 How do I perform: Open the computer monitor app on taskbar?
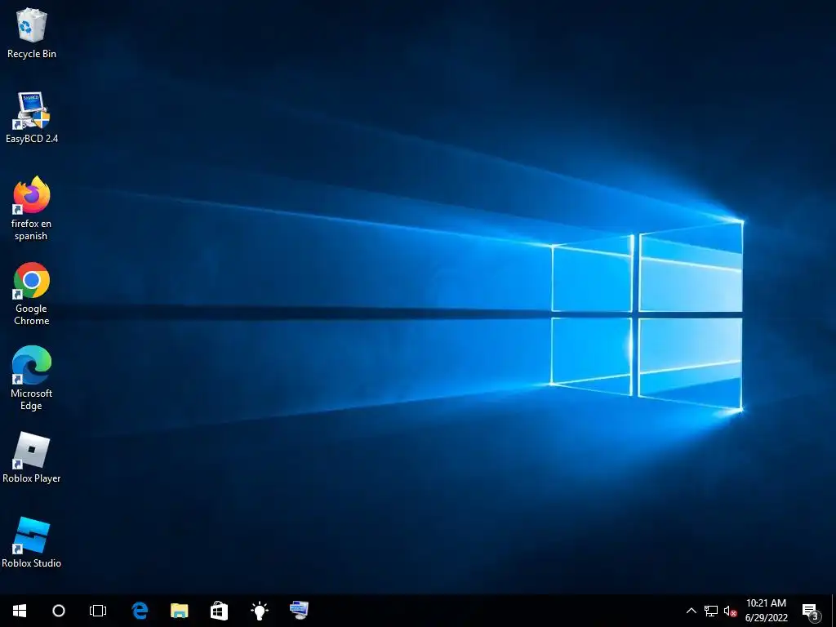[299, 611]
